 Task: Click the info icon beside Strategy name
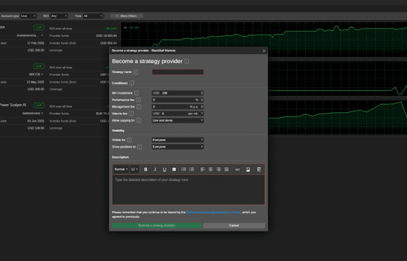coord(136,72)
